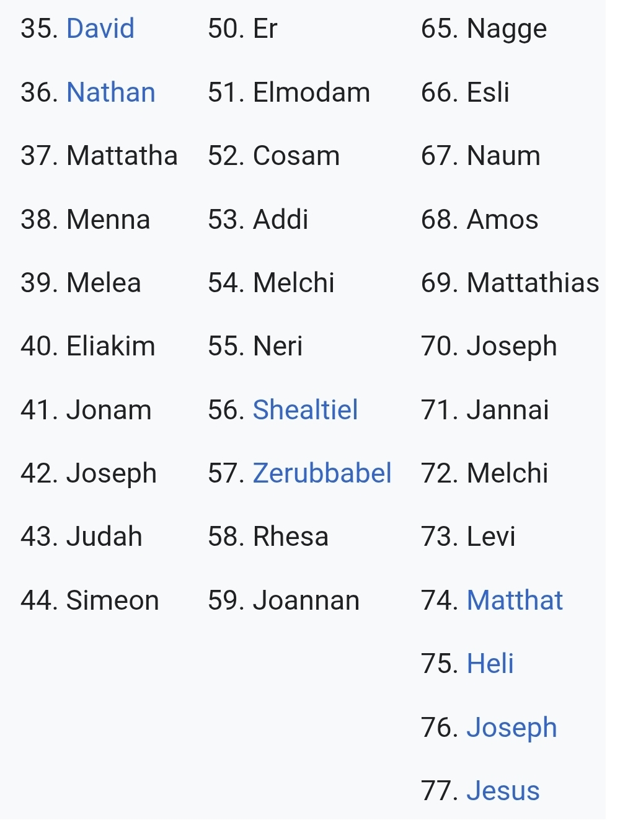Open the Zerubbabel link
Viewport: 633px width, 820px height.
(x=322, y=473)
